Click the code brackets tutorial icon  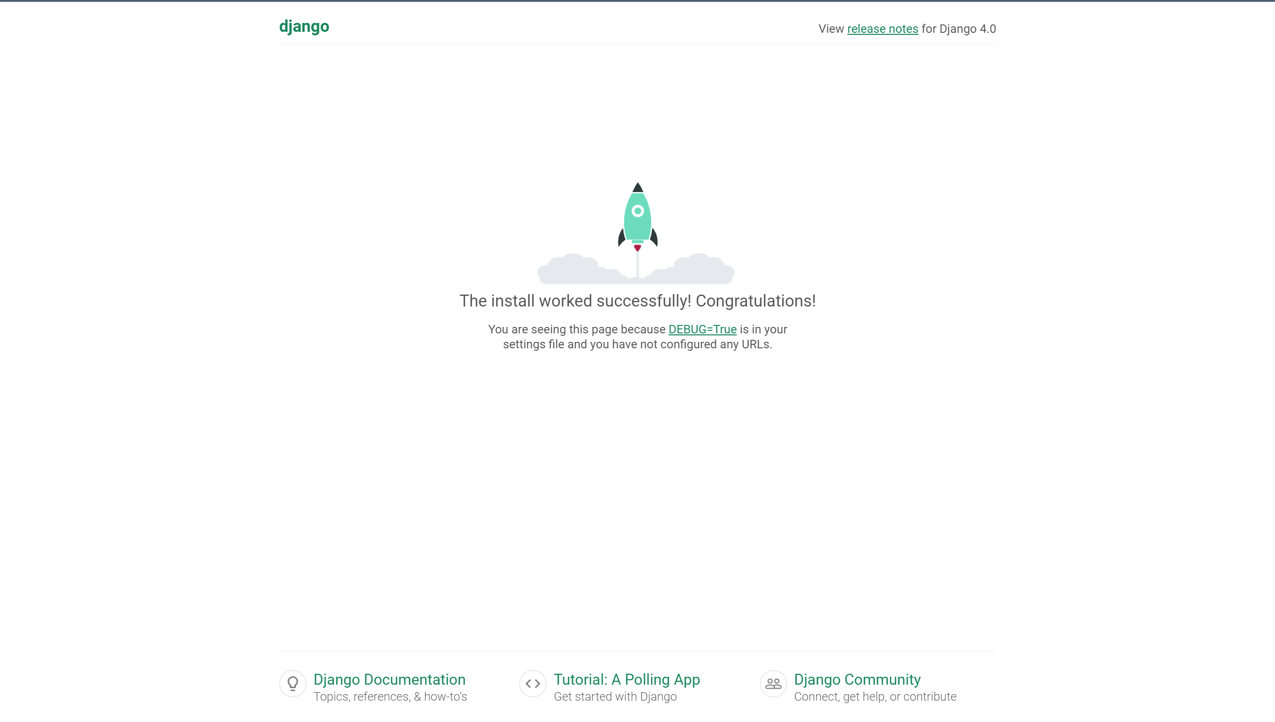(x=532, y=683)
